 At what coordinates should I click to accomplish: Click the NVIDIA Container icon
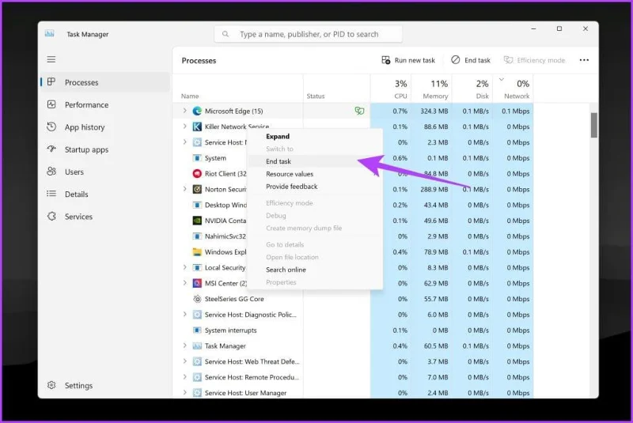(197, 221)
